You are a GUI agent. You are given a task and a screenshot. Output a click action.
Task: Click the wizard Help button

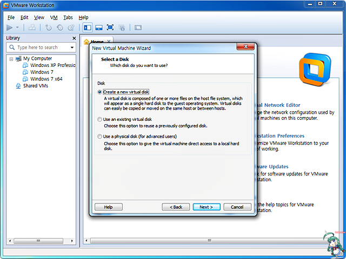tap(108, 207)
